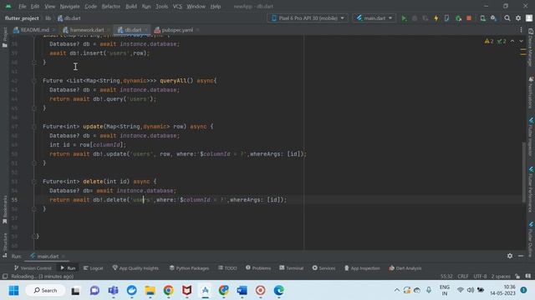535x300 pixels.
Task: Open Dart Analysis tool window
Action: click(405, 268)
